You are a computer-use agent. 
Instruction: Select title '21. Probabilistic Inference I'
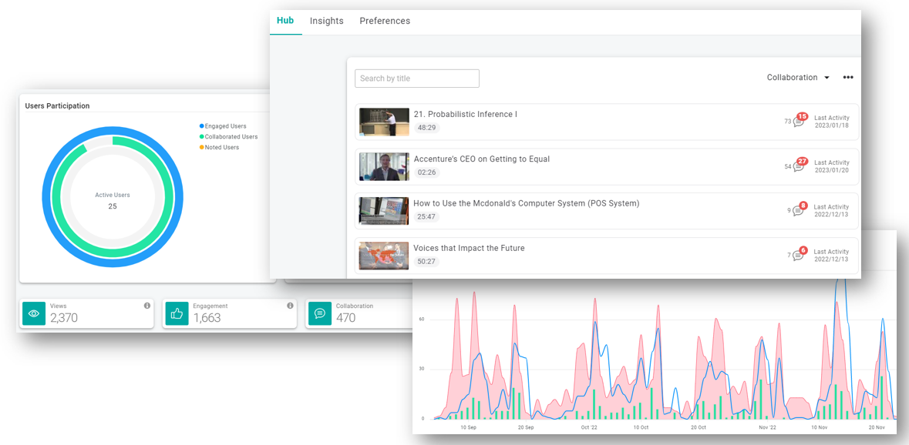[x=466, y=114]
